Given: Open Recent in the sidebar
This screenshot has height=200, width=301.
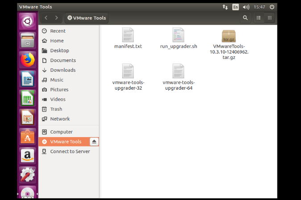Looking at the screenshot, I should click(69, 31).
